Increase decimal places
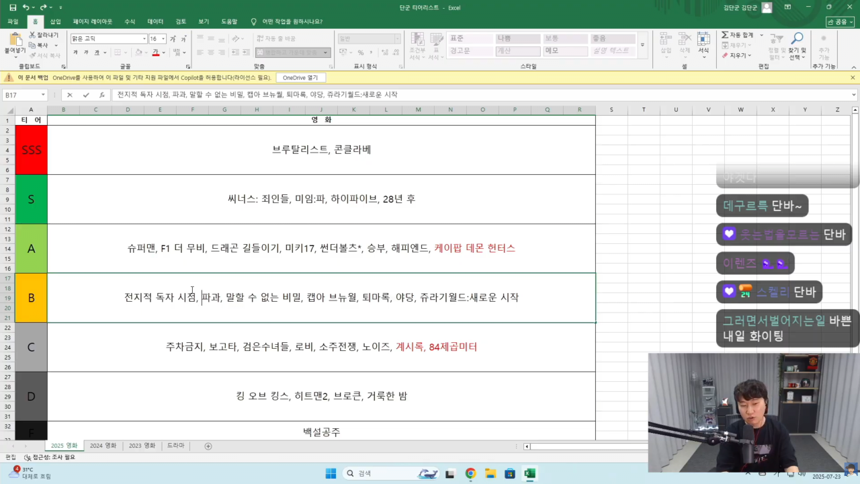860x484 pixels. (384, 52)
